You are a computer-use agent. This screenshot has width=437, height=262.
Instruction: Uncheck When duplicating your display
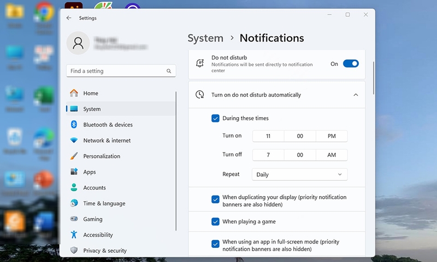tap(215, 199)
